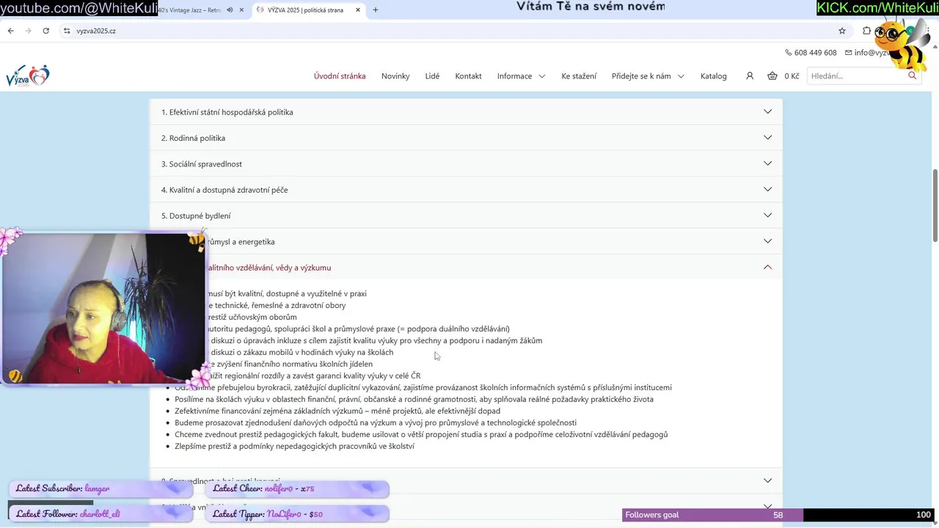
Task: Open the browser extensions puzzle icon
Action: 866,31
